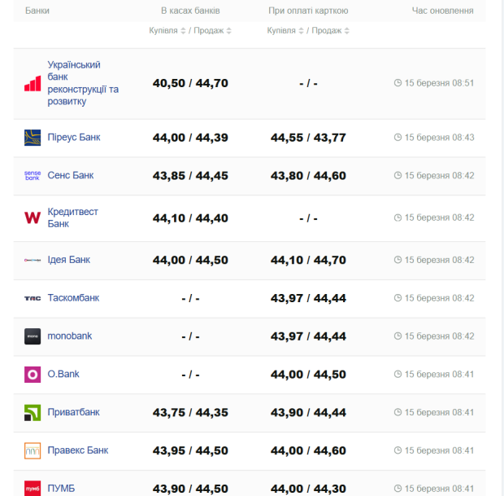Viewport: 504px width, 496px height.
Task: Click the Час оновлення column header
Action: [442, 11]
